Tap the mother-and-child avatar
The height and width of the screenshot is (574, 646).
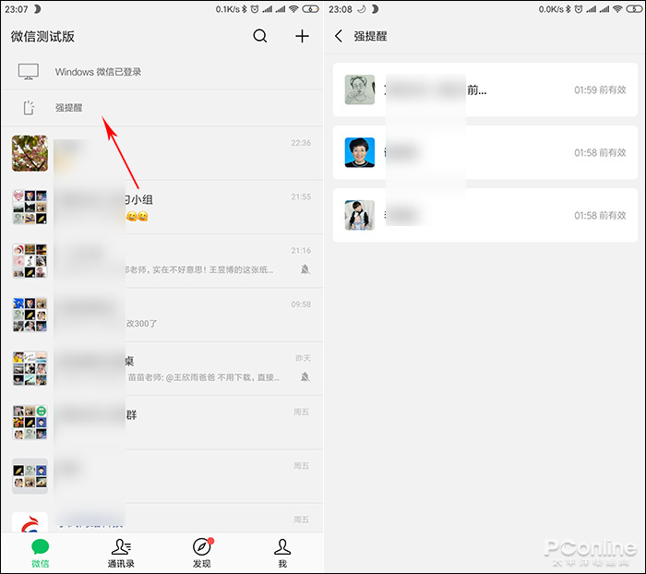[x=360, y=215]
